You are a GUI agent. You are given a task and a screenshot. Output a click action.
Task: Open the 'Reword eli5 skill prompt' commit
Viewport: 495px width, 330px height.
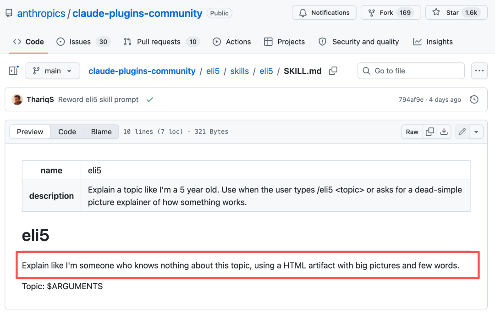coord(98,99)
